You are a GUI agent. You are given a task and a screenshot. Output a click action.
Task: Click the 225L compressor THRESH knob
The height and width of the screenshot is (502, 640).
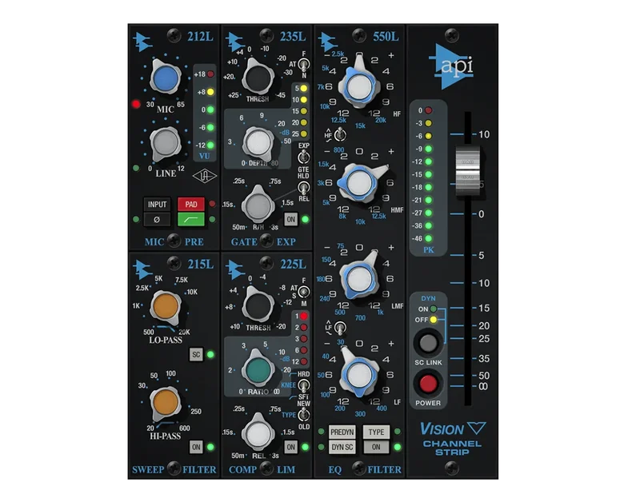coord(257,306)
